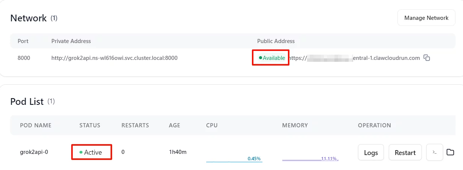Click the Pod List heading

(x=27, y=101)
